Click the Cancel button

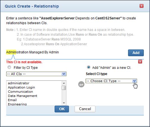click(85, 109)
